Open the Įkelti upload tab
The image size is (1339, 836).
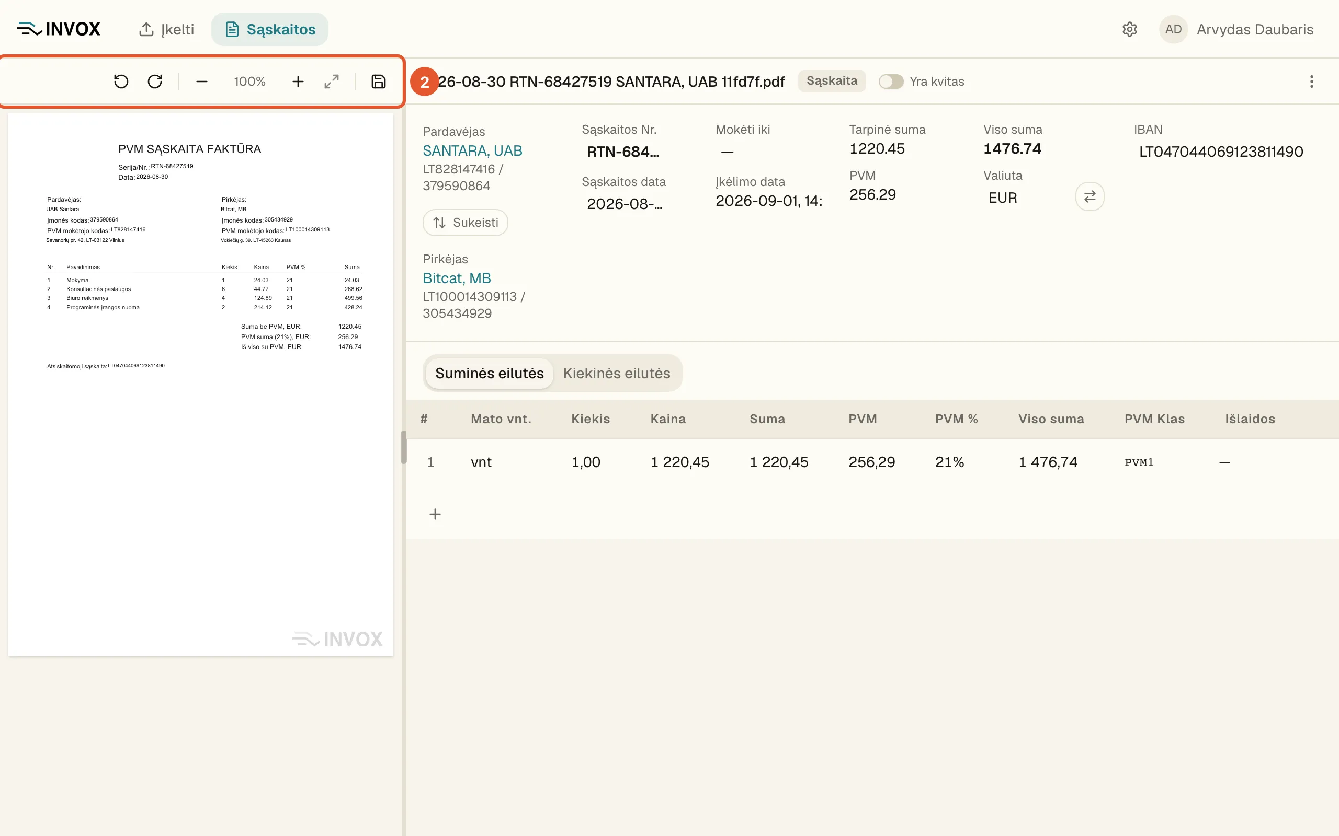click(x=166, y=29)
